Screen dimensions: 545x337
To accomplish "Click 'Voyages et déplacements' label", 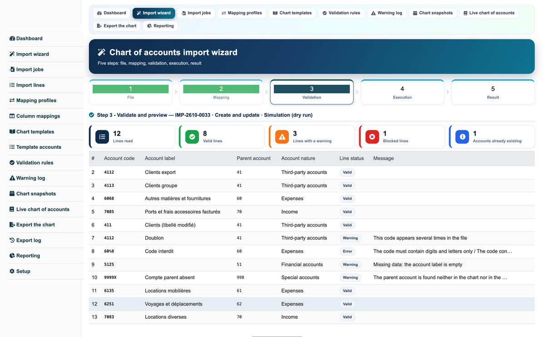I will (173, 304).
